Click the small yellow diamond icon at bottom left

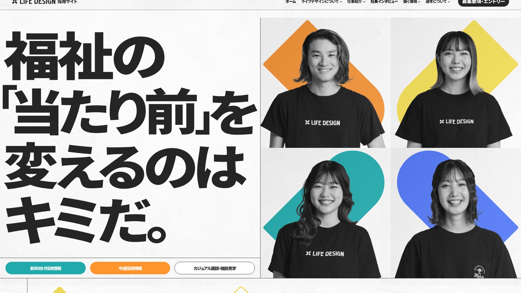pos(59,290)
